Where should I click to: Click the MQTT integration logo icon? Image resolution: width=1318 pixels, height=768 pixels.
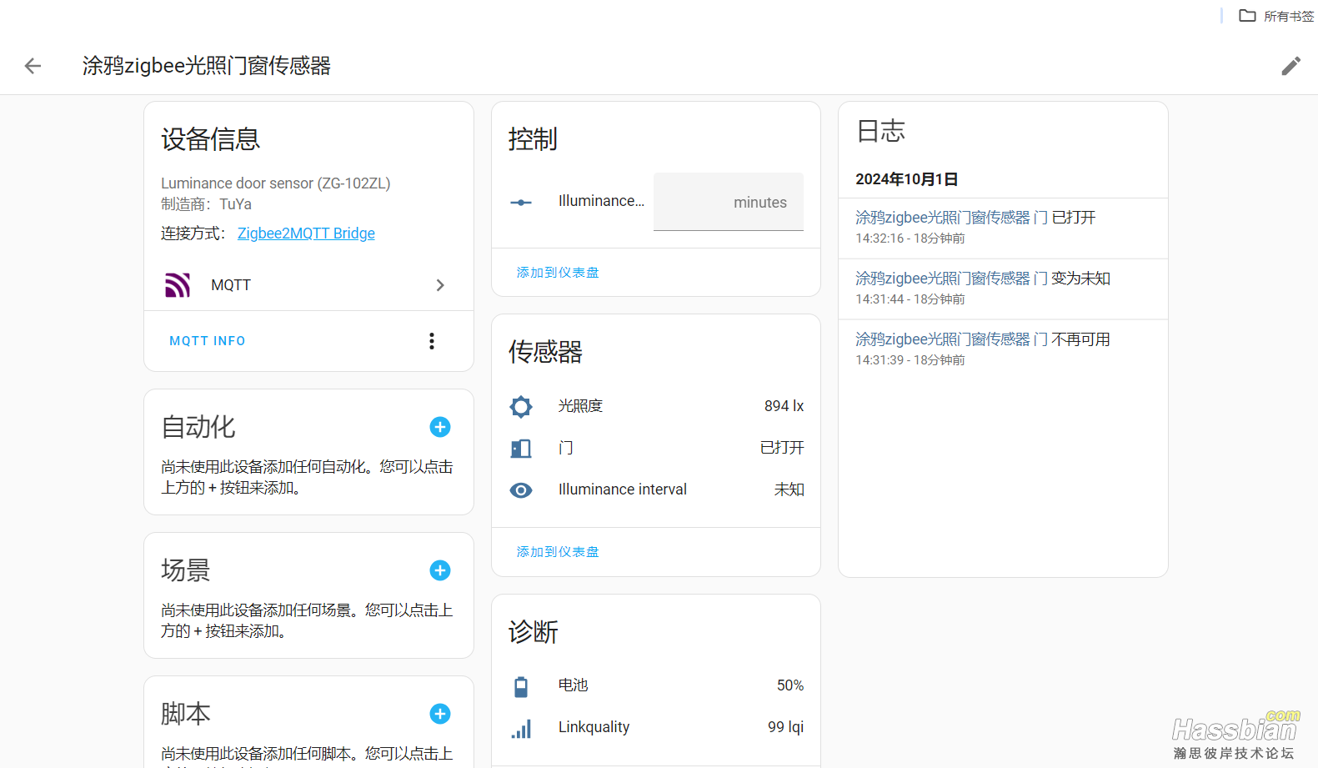coord(178,285)
